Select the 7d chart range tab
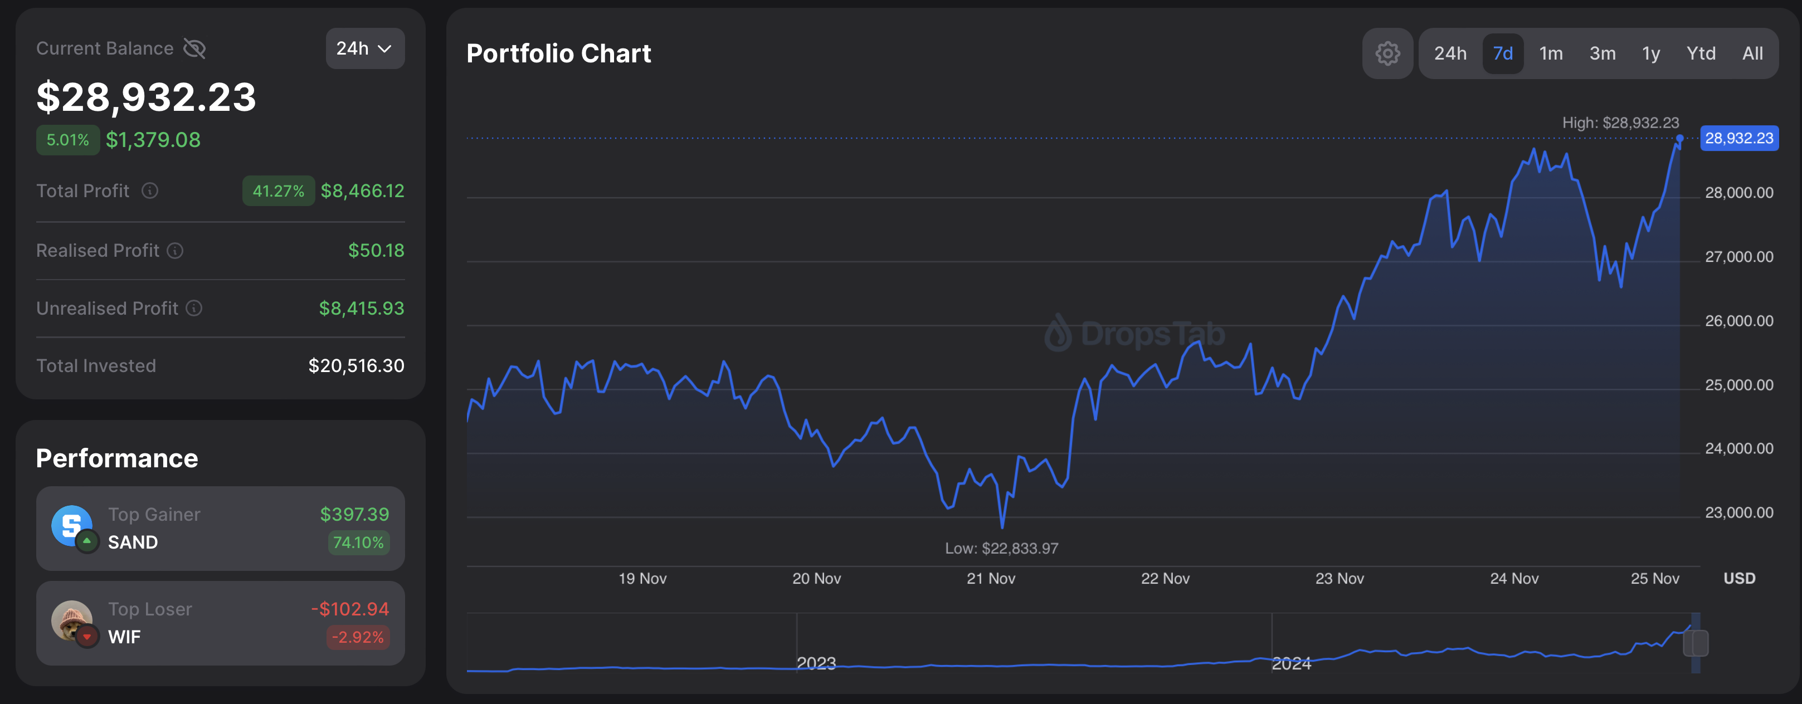1802x704 pixels. [x=1503, y=53]
